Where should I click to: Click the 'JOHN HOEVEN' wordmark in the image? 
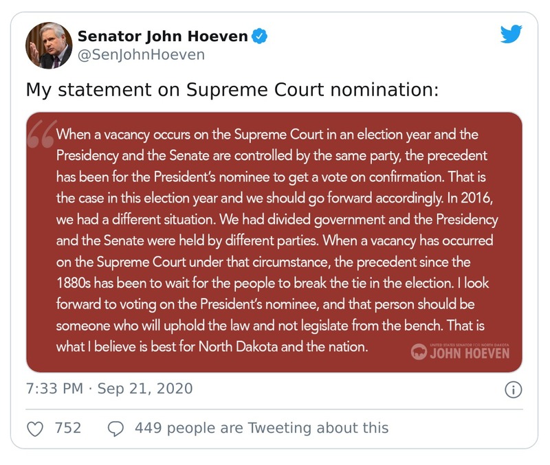[x=469, y=354]
